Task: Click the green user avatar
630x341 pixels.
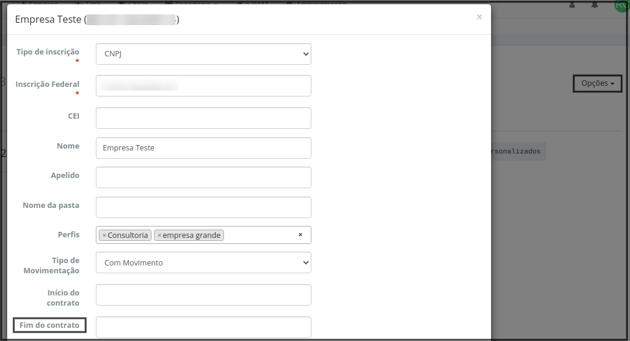Action: pyautogui.click(x=620, y=4)
